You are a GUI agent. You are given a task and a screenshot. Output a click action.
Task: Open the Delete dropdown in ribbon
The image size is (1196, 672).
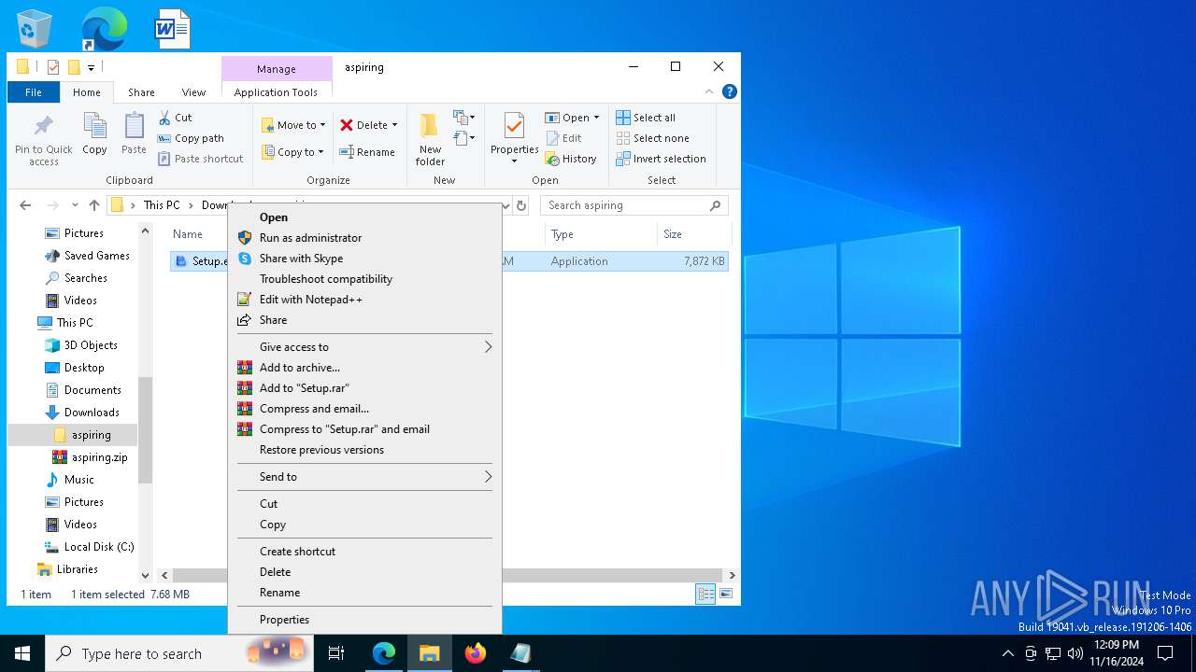coord(368,125)
